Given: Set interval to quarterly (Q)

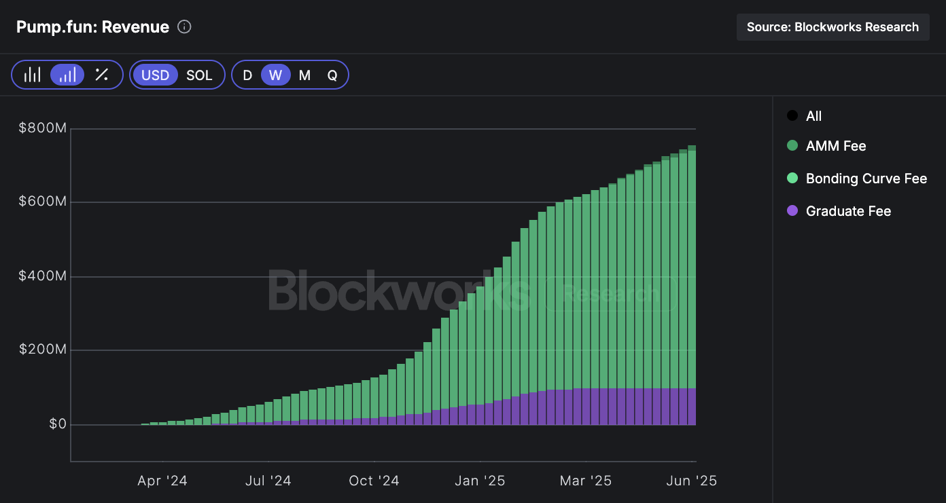Looking at the screenshot, I should [332, 75].
